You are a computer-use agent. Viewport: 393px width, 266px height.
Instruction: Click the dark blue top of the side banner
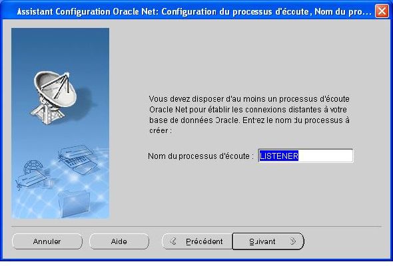pyautogui.click(x=60, y=40)
